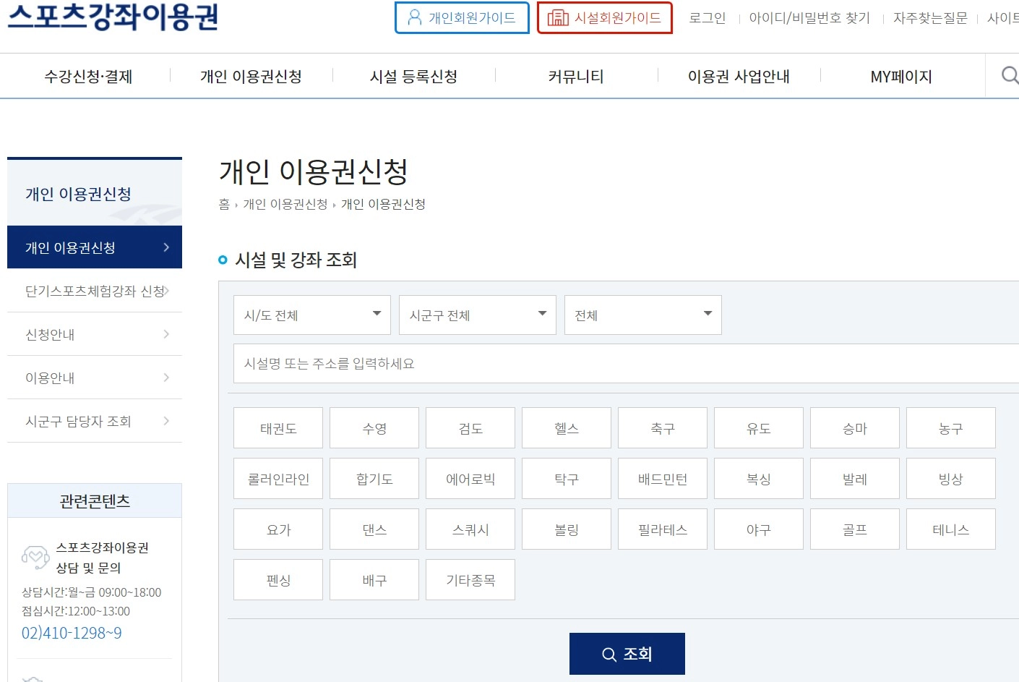
Task: Expand the 신청안내 sidebar section
Action: (x=94, y=334)
